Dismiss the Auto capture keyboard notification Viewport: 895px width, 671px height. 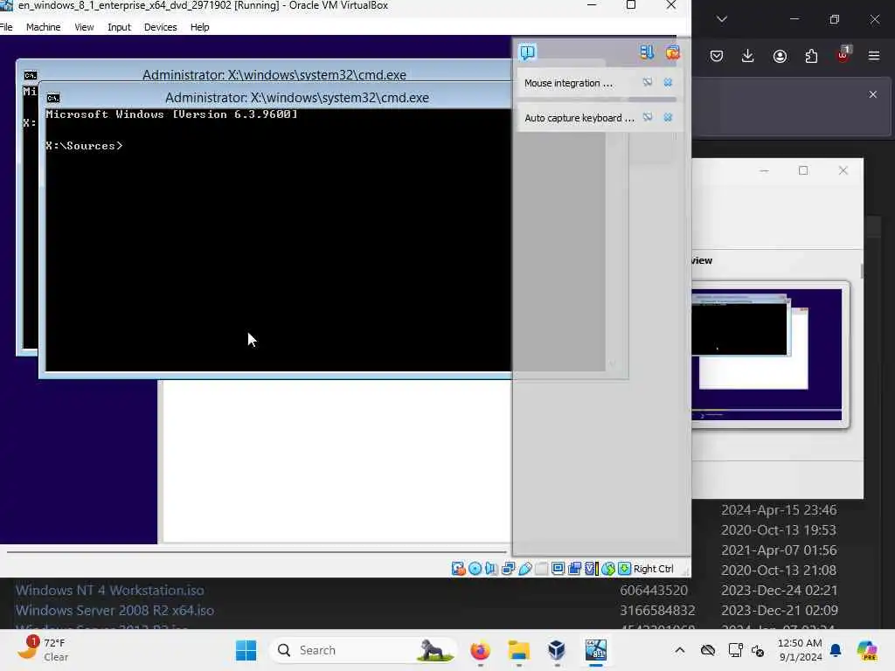pos(668,118)
